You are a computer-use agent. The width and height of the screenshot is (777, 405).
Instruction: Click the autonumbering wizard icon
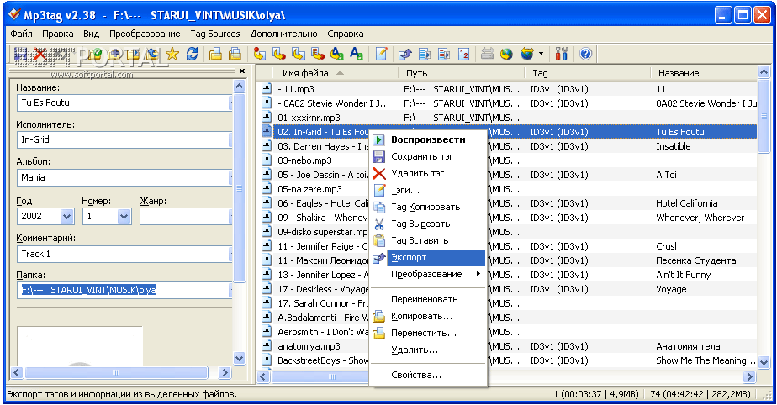coord(463,55)
